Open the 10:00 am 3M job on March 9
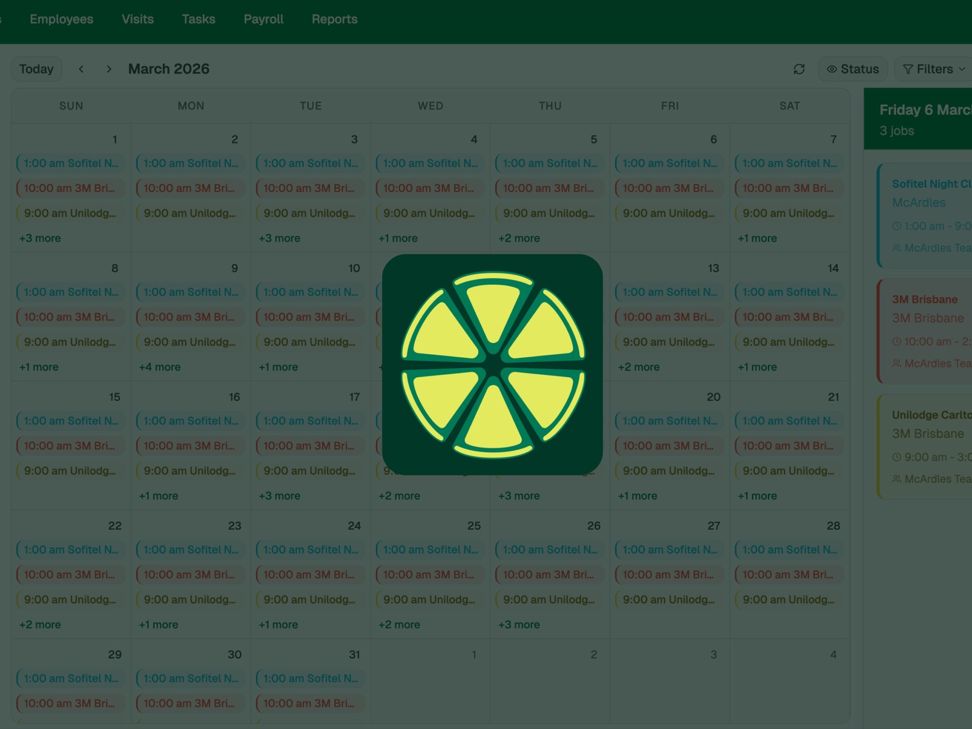This screenshot has height=729, width=972. point(191,317)
